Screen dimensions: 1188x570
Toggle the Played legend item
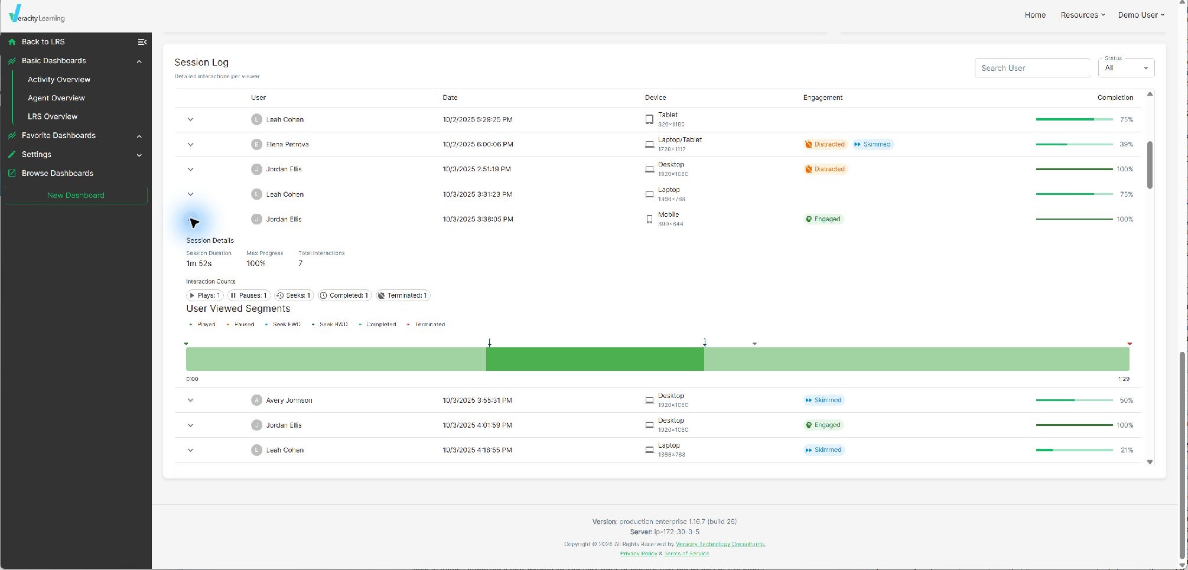(x=202, y=324)
